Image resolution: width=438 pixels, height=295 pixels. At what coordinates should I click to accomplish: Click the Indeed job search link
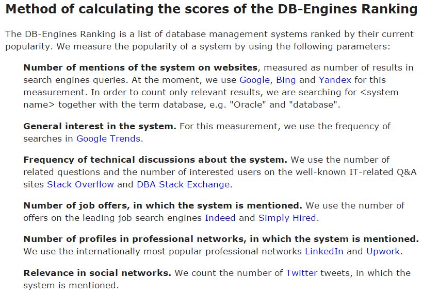[x=220, y=218]
